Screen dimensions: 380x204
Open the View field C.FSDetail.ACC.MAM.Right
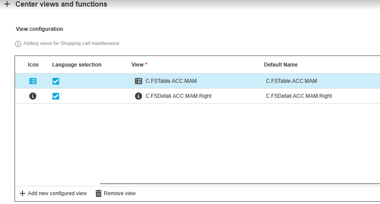pyautogui.click(x=178, y=96)
